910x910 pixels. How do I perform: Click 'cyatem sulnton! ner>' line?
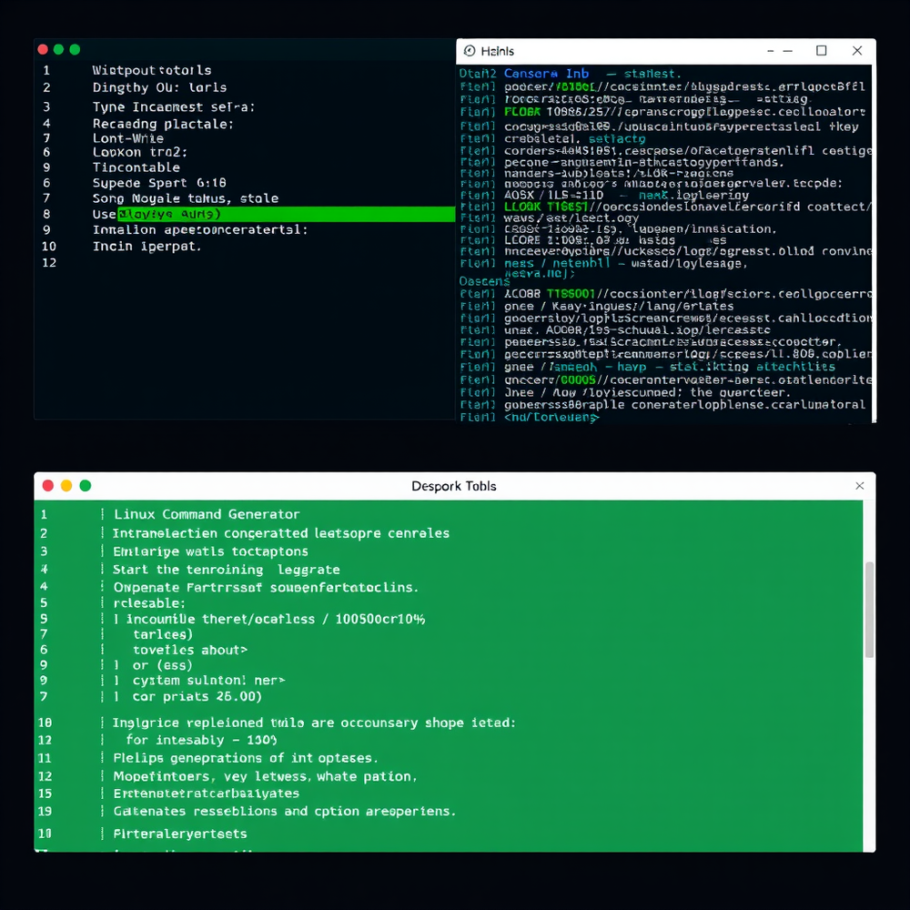(209, 680)
